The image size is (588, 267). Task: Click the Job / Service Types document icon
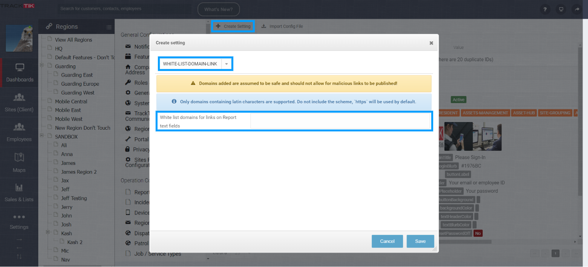(128, 253)
